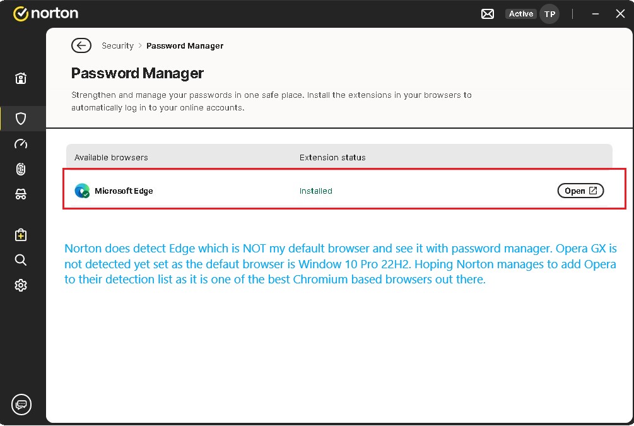Click the Open button for Microsoft Edge
The image size is (634, 426).
(580, 191)
